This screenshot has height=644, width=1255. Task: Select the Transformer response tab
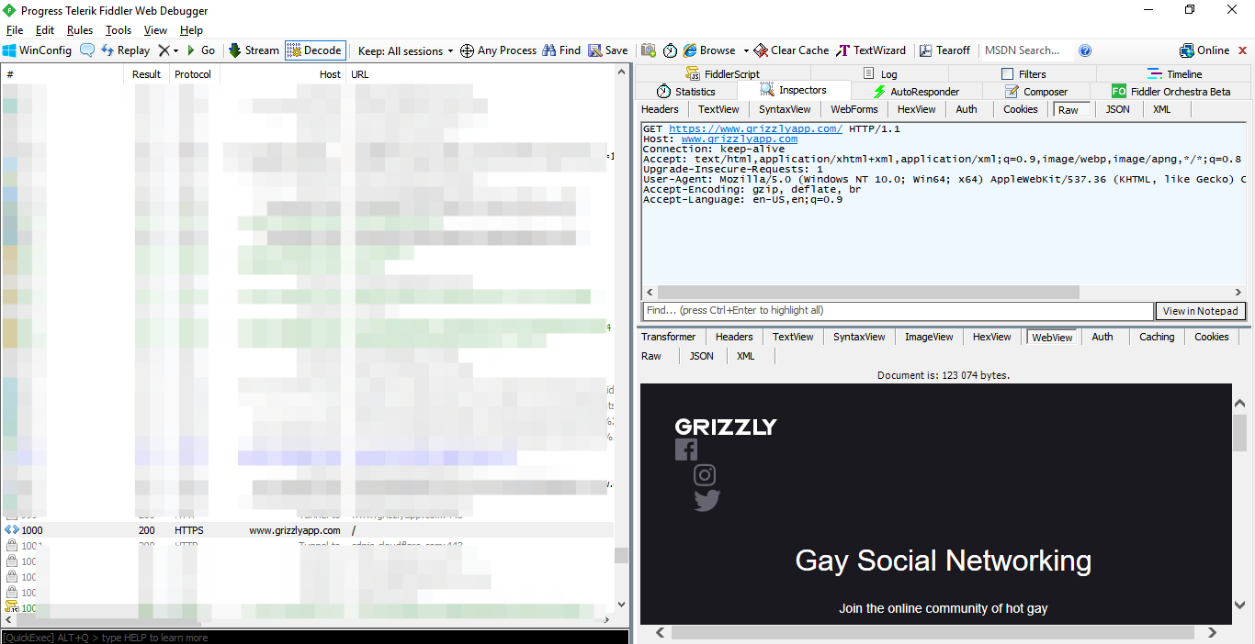pyautogui.click(x=668, y=337)
